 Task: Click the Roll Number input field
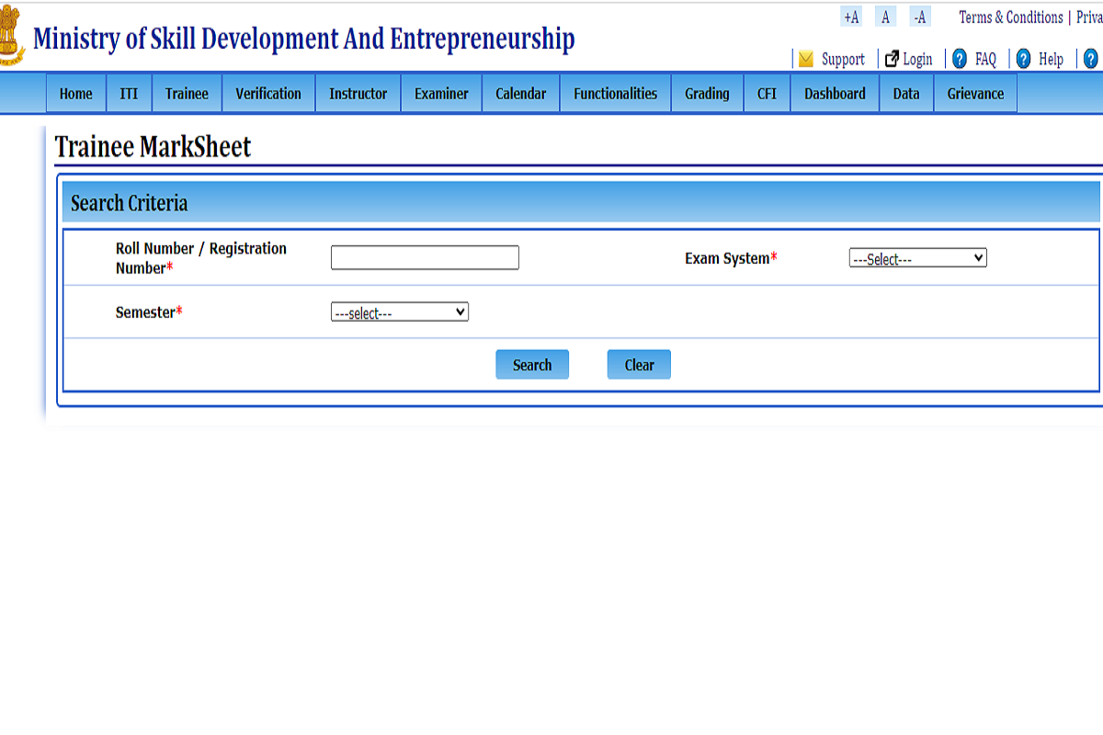[425, 257]
